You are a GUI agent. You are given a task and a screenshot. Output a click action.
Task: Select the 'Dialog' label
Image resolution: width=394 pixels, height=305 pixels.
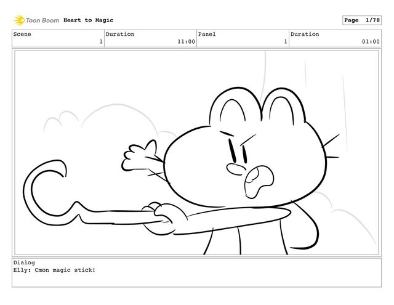[x=24, y=262]
